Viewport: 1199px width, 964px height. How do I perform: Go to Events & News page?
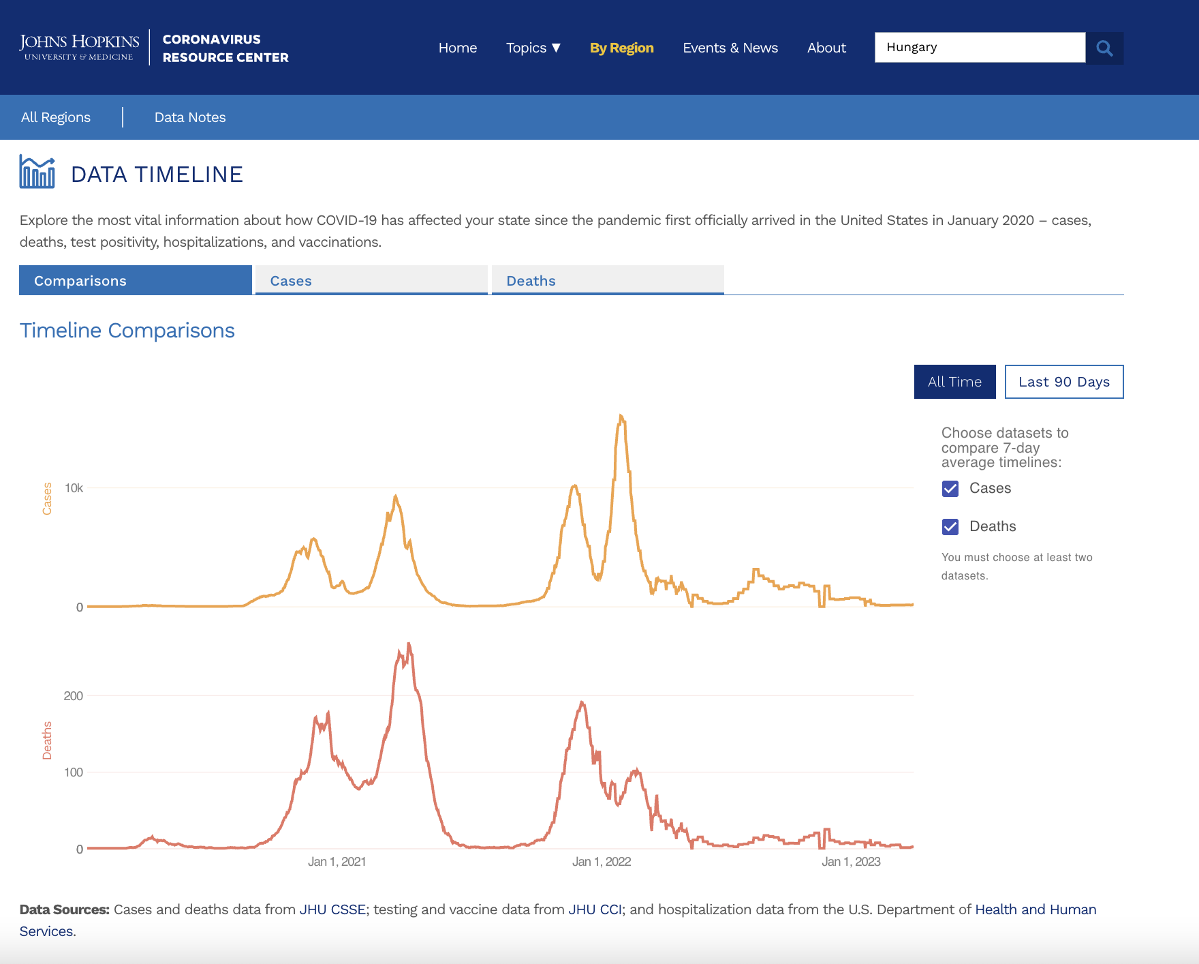point(730,48)
